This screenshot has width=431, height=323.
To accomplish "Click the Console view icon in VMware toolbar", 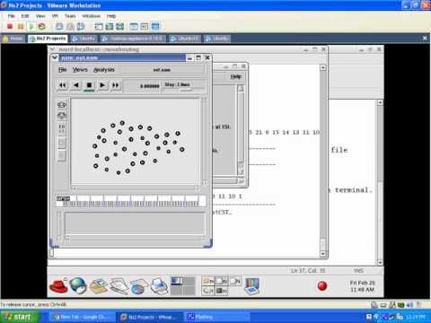I will (x=155, y=27).
